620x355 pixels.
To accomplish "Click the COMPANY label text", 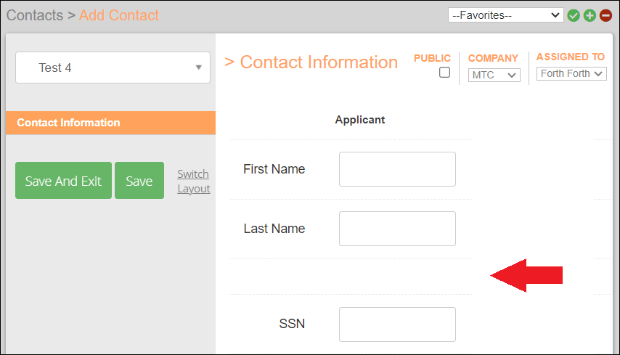I will [x=493, y=58].
